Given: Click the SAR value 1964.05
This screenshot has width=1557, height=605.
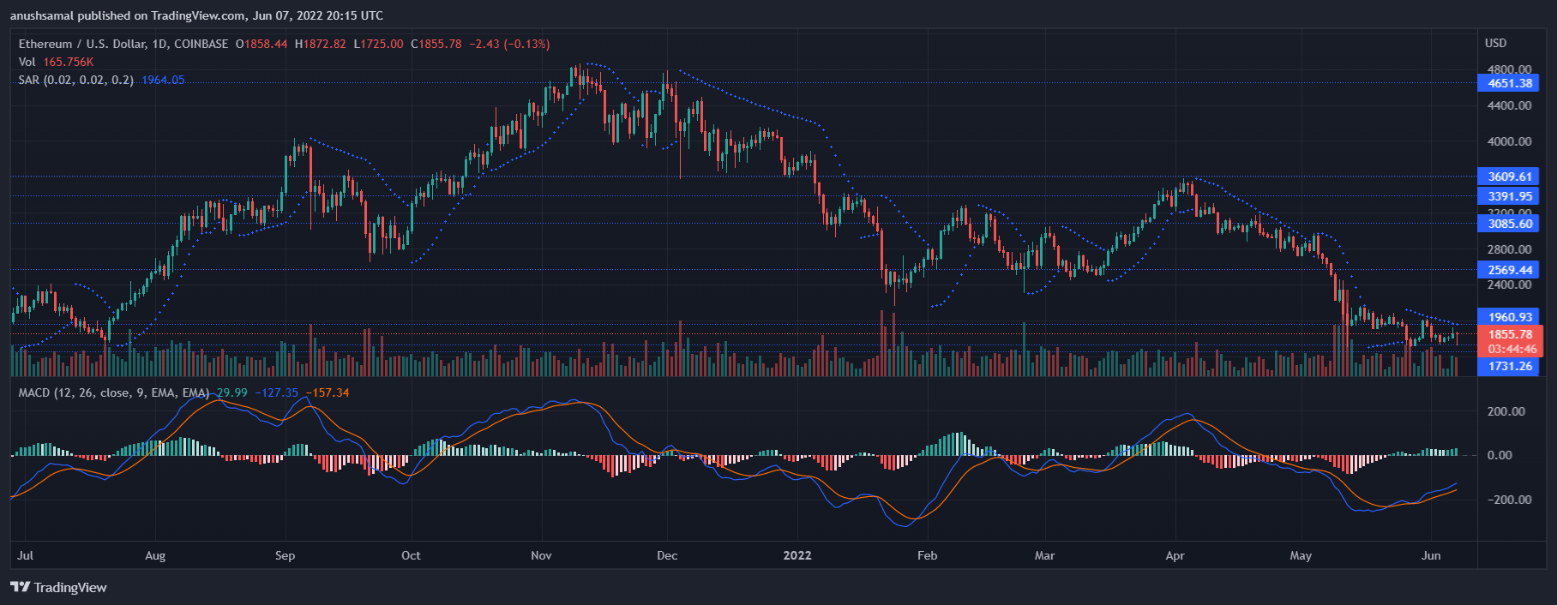Looking at the screenshot, I should coord(163,80).
